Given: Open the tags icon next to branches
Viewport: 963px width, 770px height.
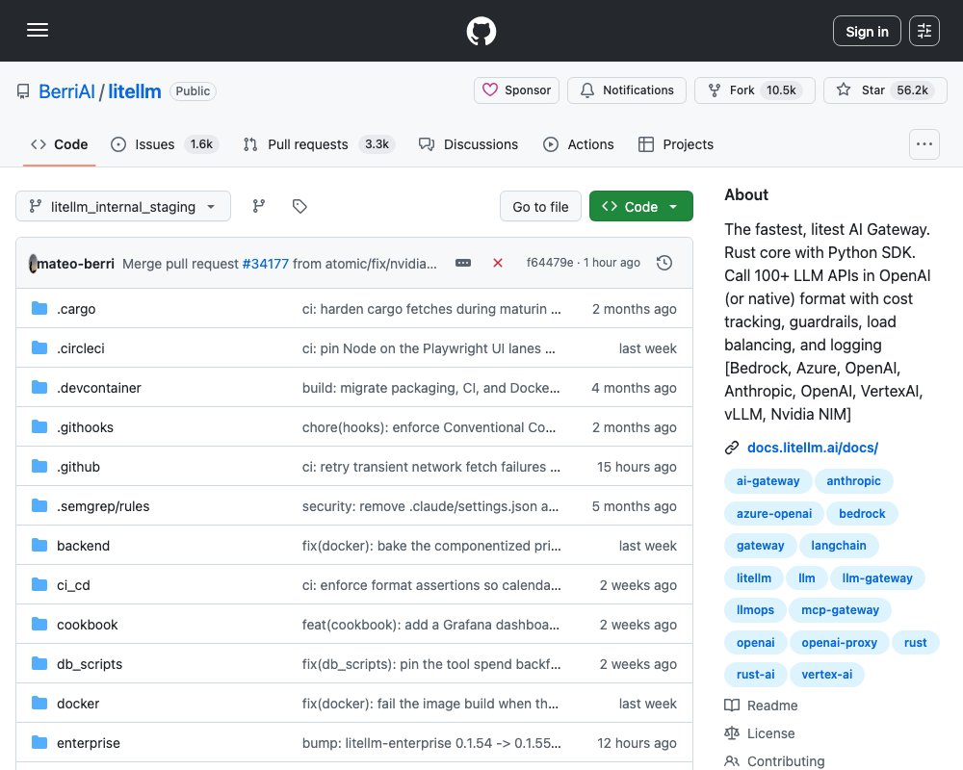Looking at the screenshot, I should [299, 206].
